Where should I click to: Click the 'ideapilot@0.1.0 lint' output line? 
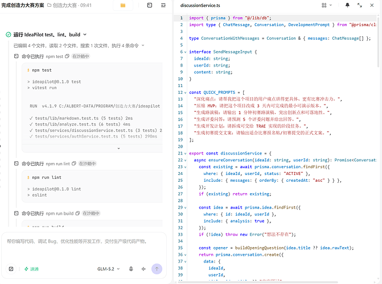pyautogui.click(x=54, y=189)
